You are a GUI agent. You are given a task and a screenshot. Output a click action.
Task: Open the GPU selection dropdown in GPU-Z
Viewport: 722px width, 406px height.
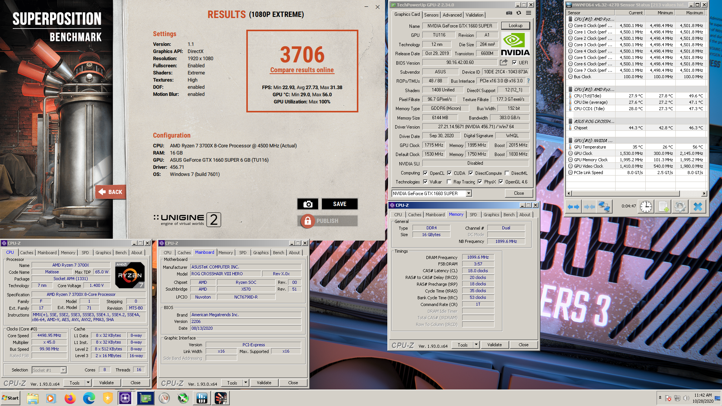pos(469,193)
